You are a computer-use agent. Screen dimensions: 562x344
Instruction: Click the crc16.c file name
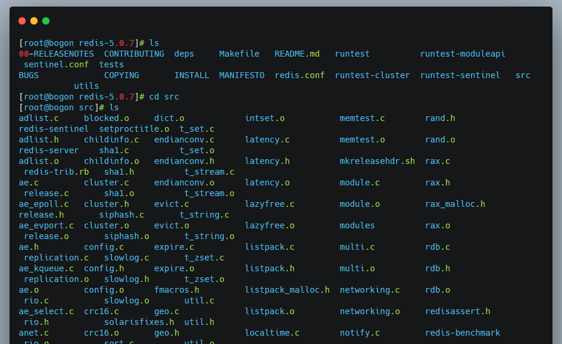(x=101, y=311)
